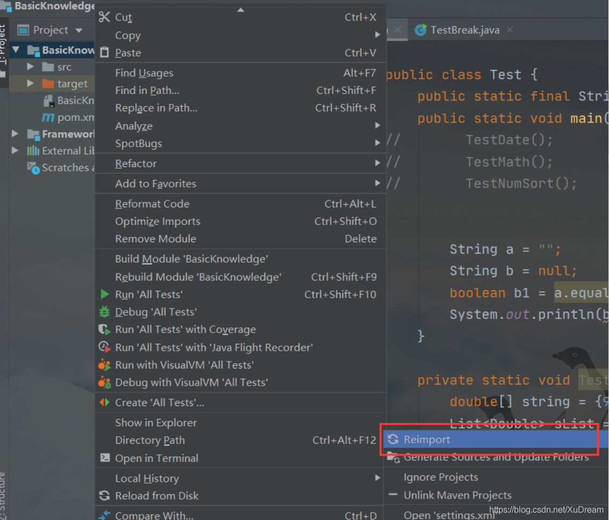The height and width of the screenshot is (520, 609).
Task: Open the Analyze submenu arrow
Action: point(378,125)
